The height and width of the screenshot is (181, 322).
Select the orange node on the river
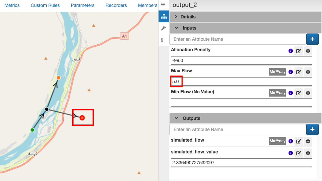58,78
